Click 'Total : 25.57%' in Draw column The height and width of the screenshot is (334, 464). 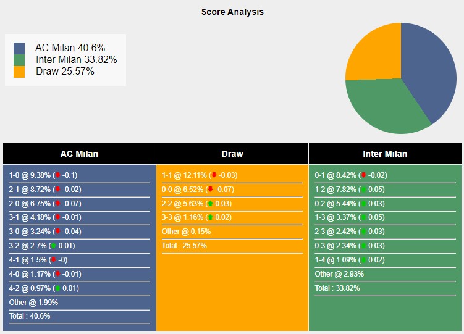184,246
